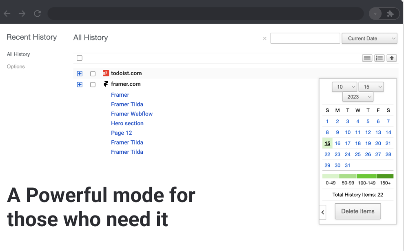Open Options in sidebar
The image size is (404, 251).
pyautogui.click(x=16, y=67)
